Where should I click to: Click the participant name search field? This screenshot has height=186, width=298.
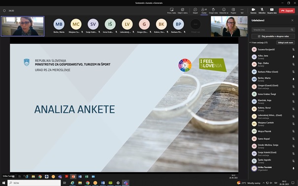273,30
